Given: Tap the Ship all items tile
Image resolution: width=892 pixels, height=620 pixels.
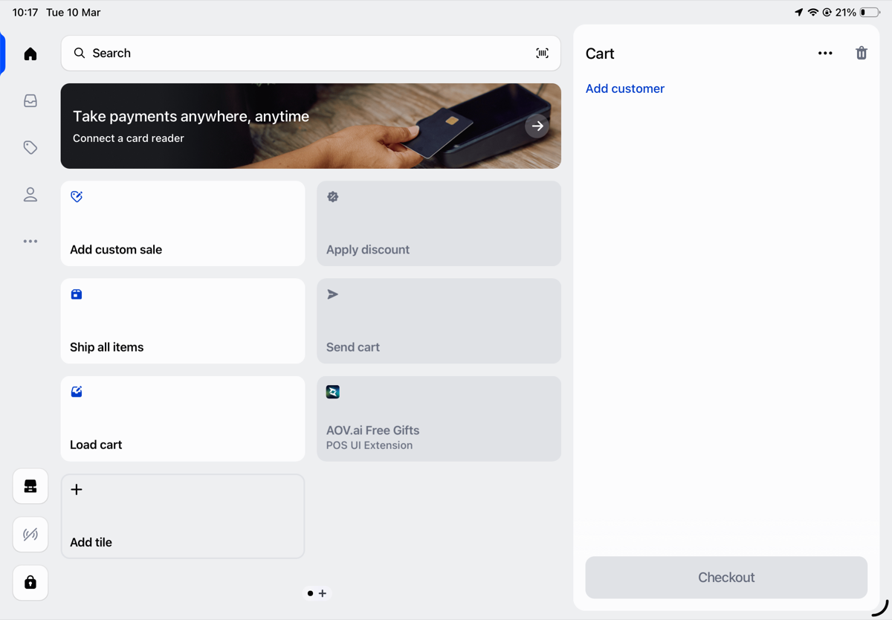Looking at the screenshot, I should 183,320.
